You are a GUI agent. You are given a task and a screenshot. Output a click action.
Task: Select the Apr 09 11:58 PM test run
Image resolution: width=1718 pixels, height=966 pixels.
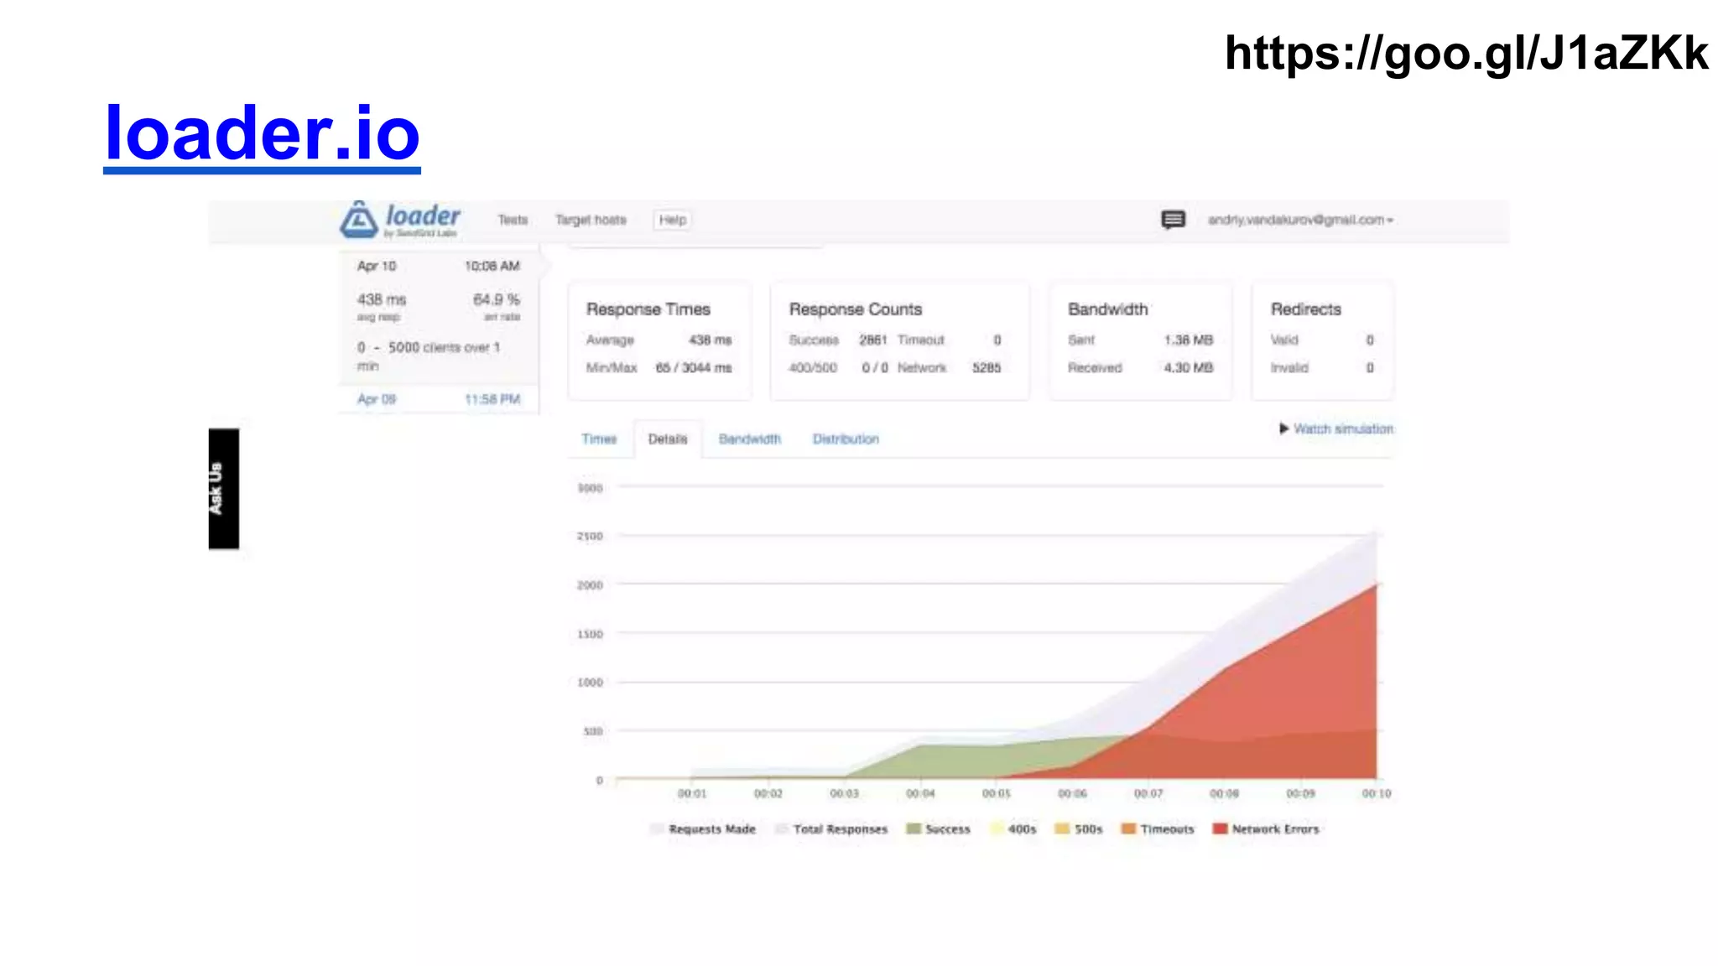coord(439,399)
